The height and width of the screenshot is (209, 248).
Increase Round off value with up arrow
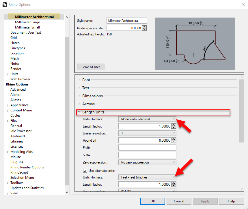tap(174, 139)
